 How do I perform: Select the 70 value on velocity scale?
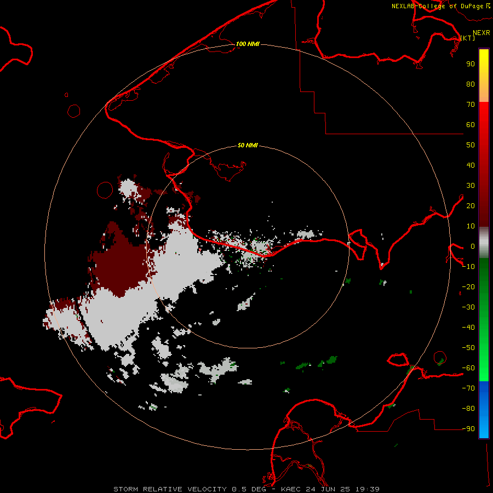click(471, 105)
